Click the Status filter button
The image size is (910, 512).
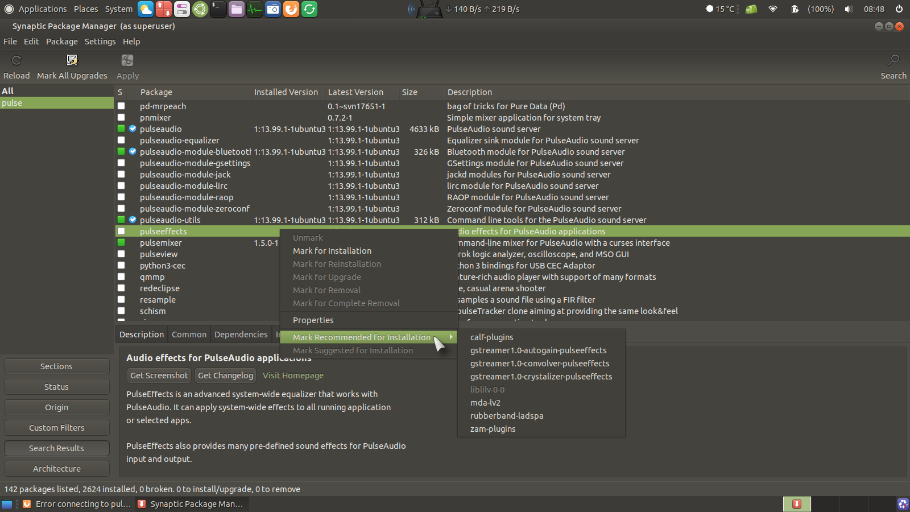56,387
